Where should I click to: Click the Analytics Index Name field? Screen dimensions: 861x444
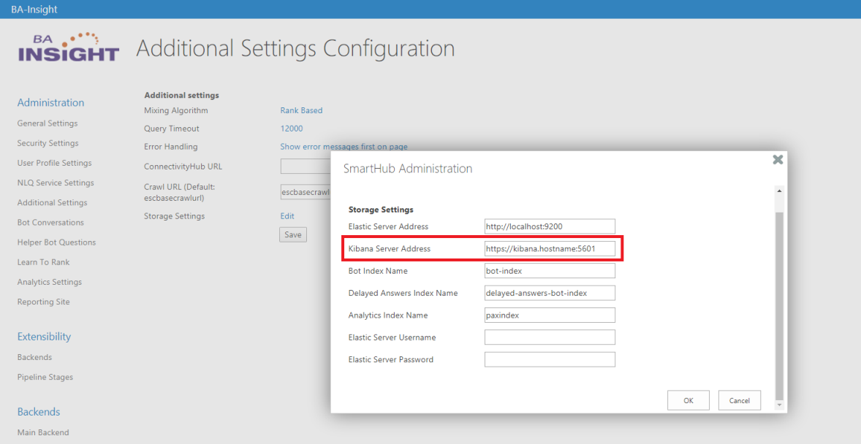pos(550,315)
